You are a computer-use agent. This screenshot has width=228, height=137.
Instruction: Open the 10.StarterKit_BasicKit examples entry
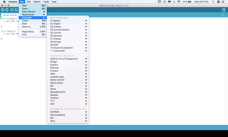point(68,48)
